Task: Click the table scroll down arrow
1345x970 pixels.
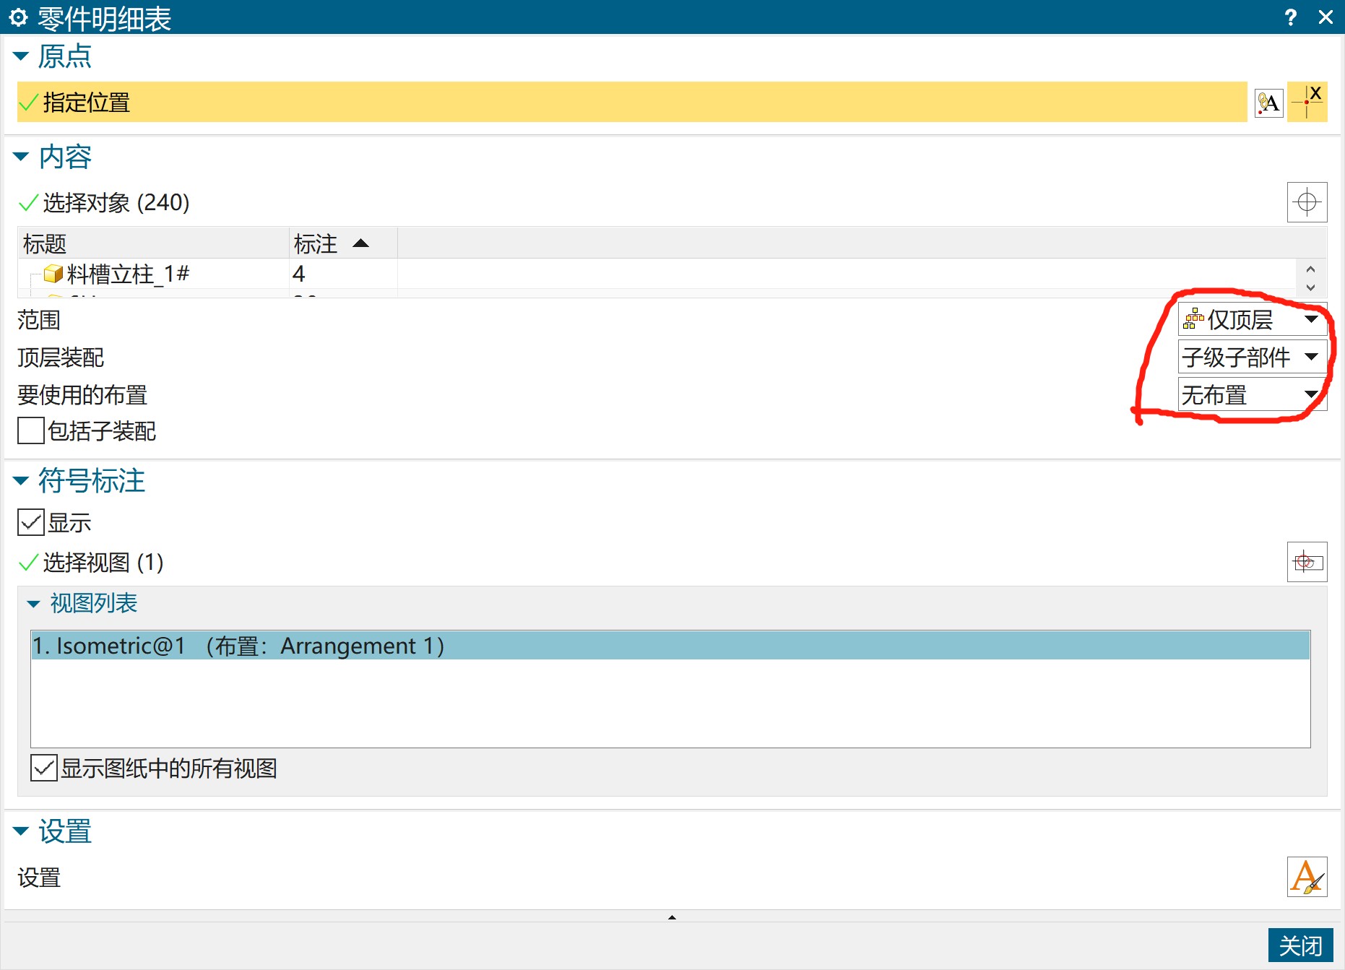Action: coord(1310,287)
